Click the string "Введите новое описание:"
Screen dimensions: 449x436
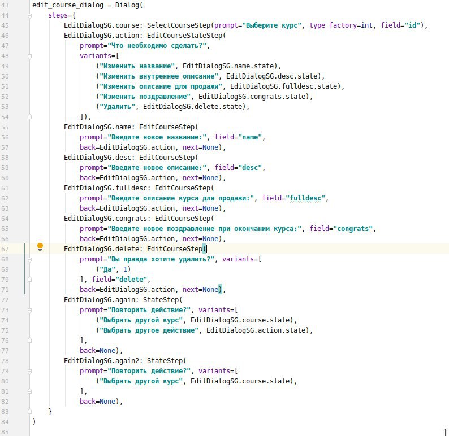click(x=157, y=168)
